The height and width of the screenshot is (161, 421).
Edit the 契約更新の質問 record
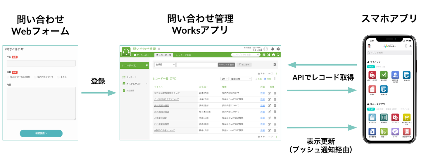269,105
